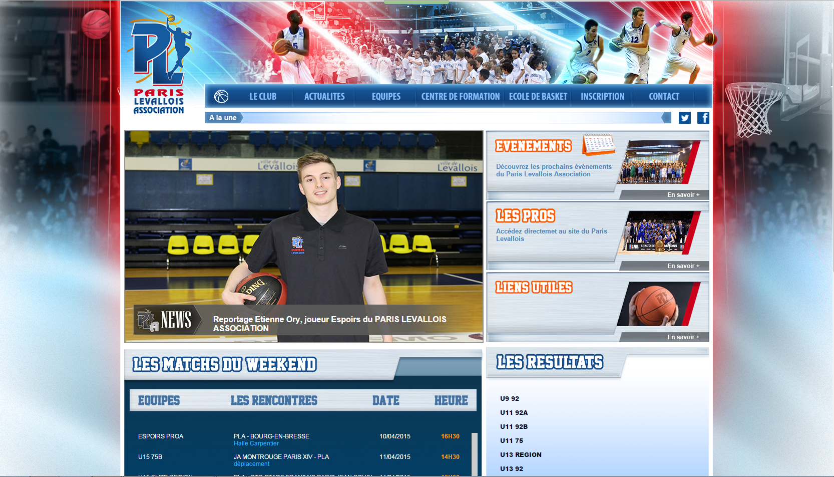Click the arrow at ticker bar end
The image size is (834, 477).
click(666, 118)
